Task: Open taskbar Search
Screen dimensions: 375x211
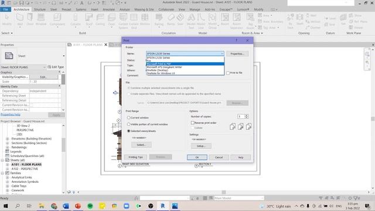Action: 18,206
